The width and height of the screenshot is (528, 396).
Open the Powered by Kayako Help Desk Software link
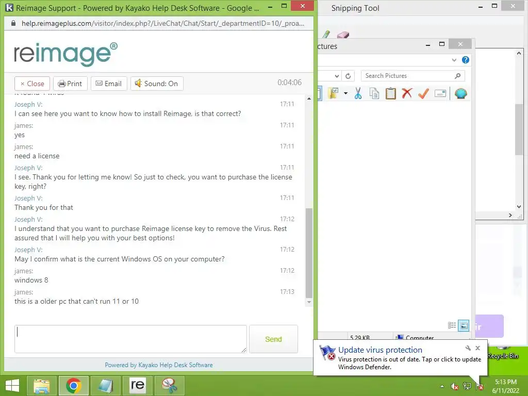pos(159,365)
